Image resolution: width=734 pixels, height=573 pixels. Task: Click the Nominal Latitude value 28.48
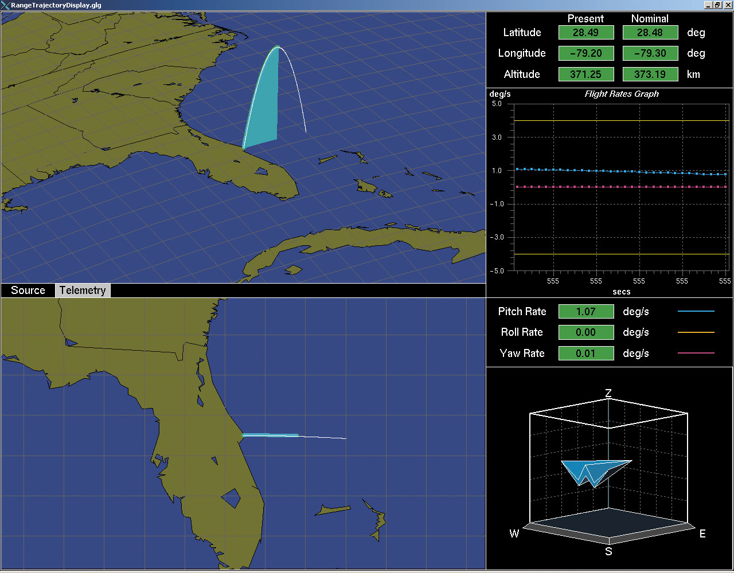coord(650,33)
